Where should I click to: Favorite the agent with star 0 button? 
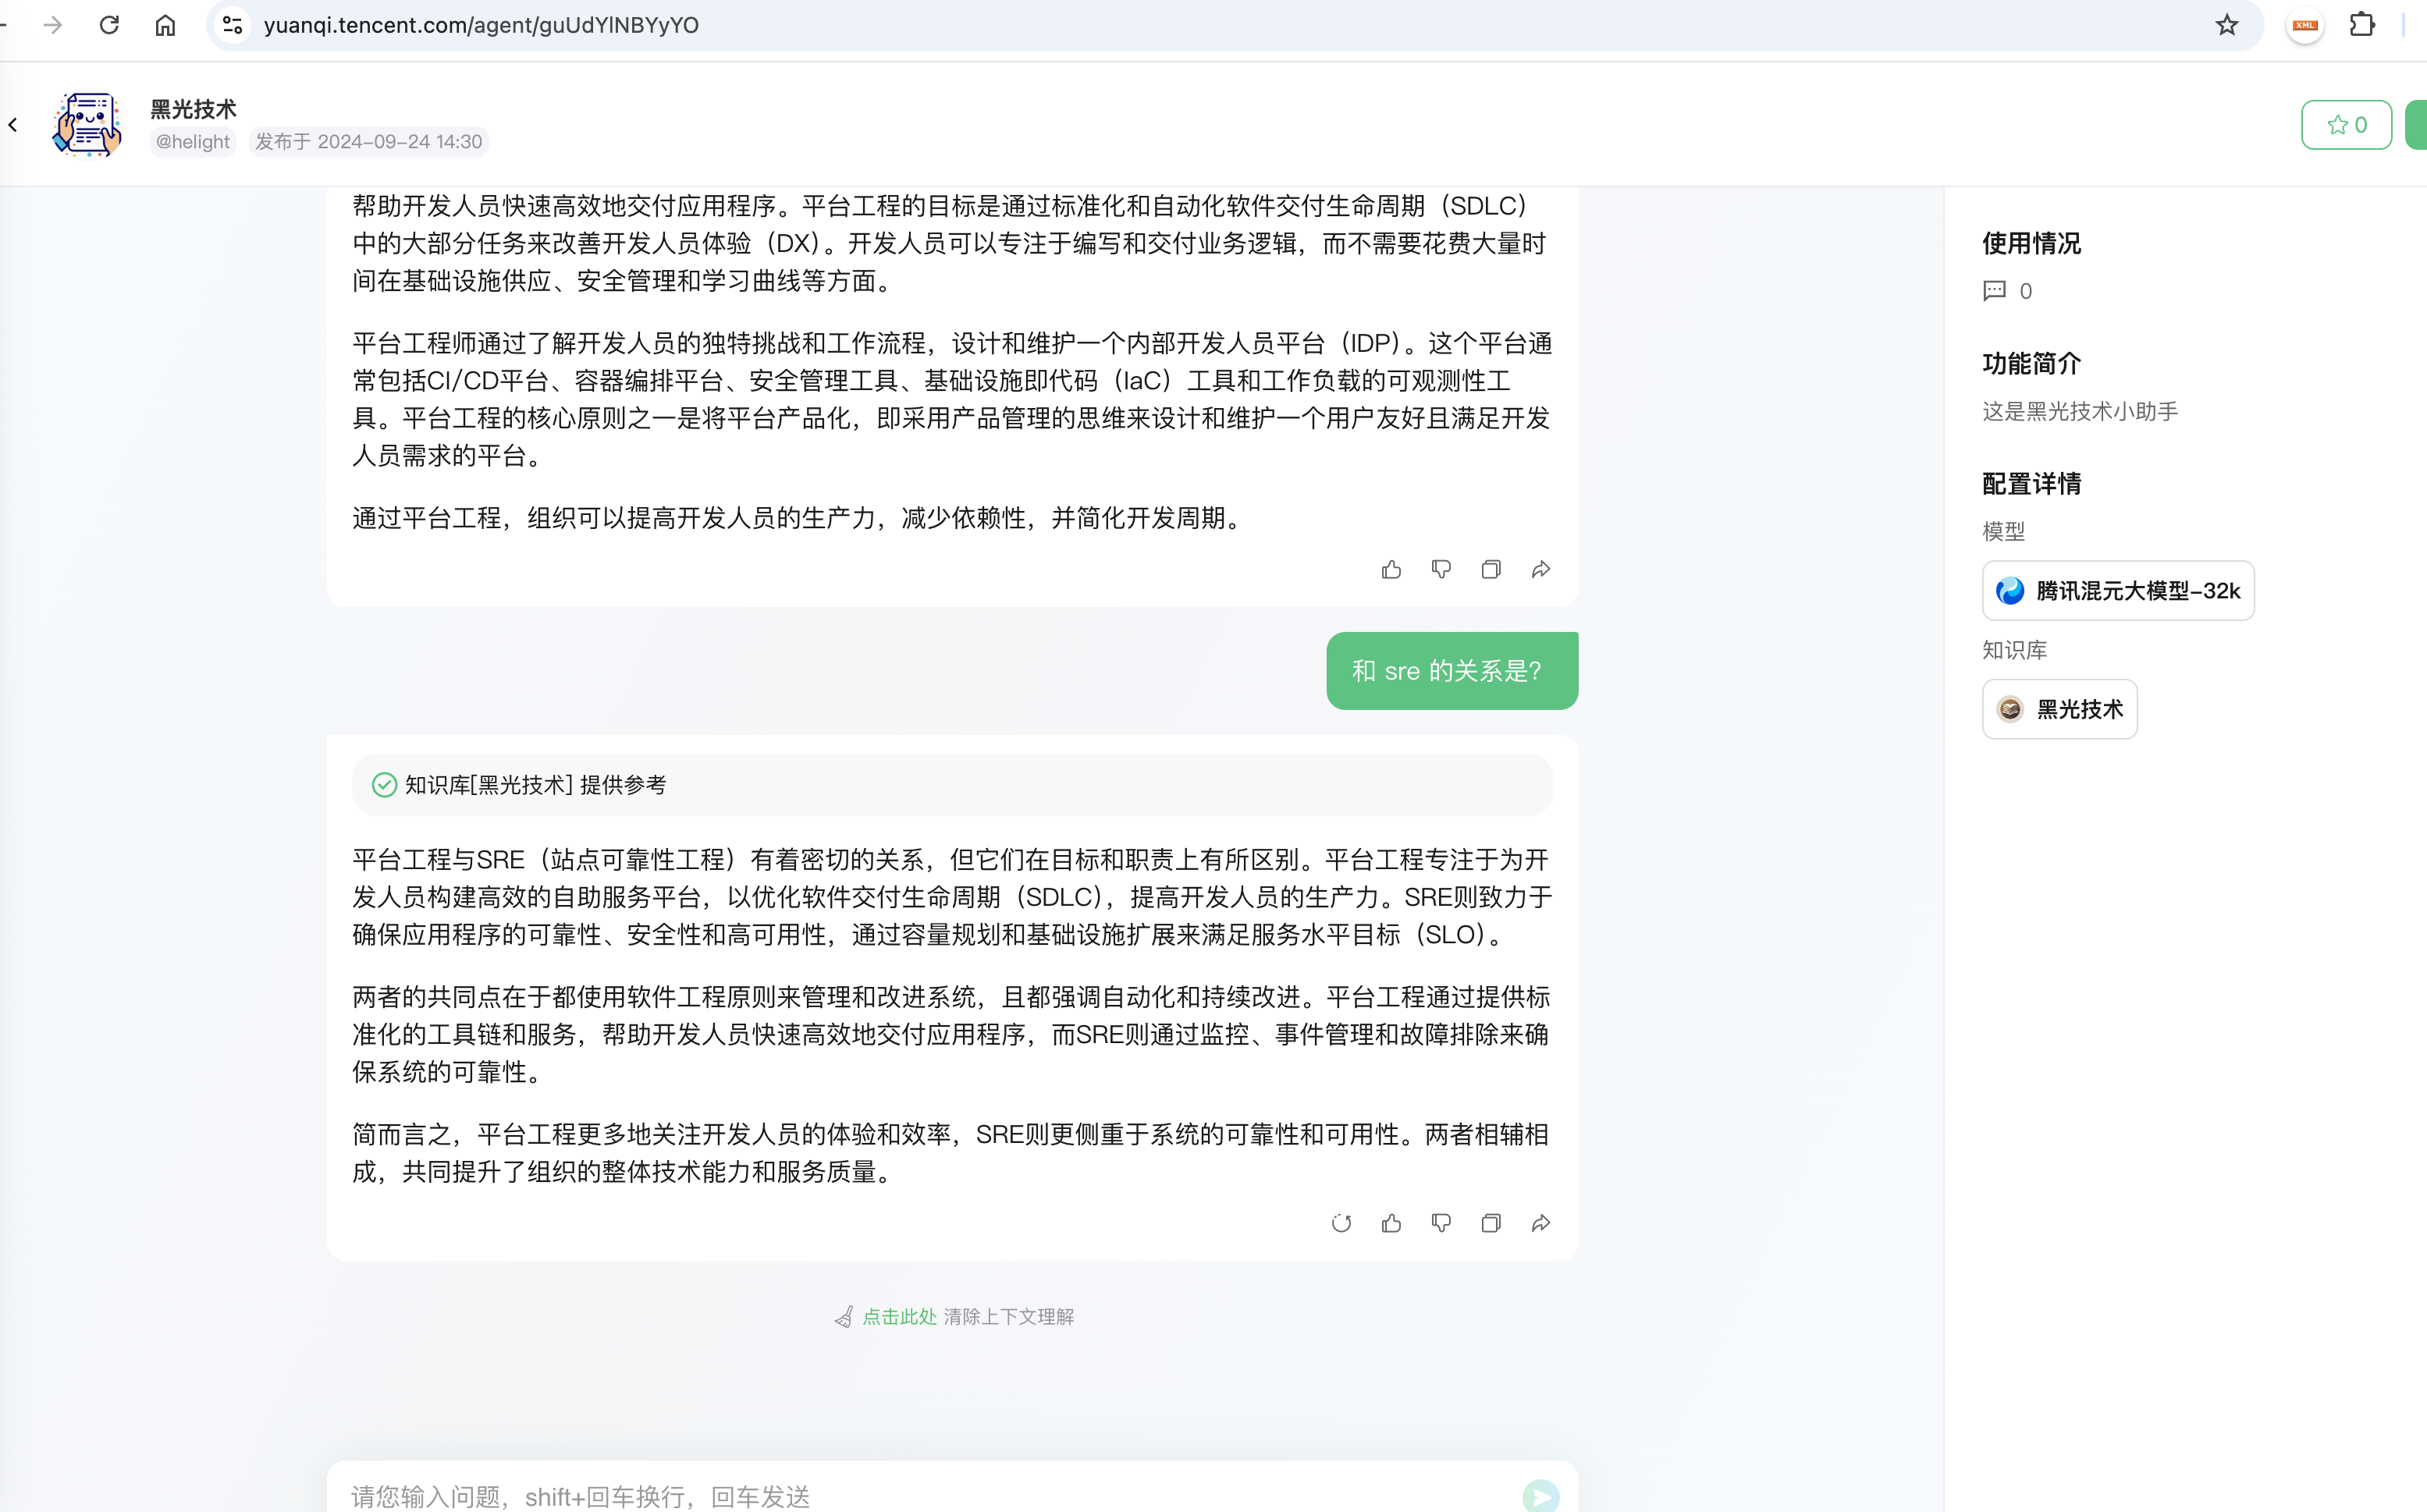(2346, 125)
